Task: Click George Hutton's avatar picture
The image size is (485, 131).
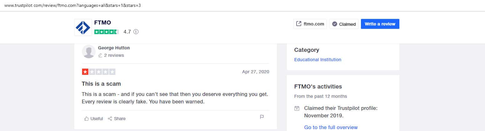Action: click(x=88, y=52)
